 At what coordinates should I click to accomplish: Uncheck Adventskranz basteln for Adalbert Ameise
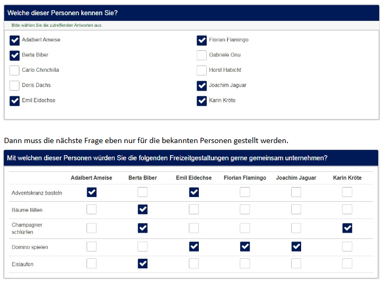[92, 192]
